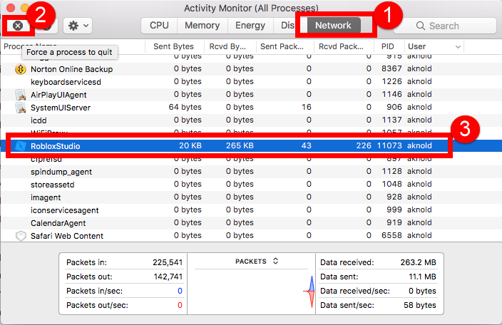
Task: Click the magnifying glass search icon
Action: point(420,26)
